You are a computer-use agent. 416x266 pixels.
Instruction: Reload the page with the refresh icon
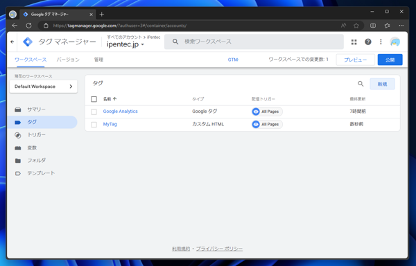tap(28, 26)
